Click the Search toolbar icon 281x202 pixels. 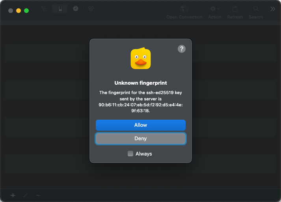click(256, 12)
